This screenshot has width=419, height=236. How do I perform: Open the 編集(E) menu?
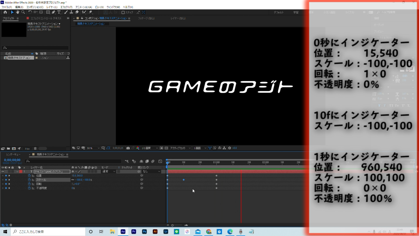[19, 7]
